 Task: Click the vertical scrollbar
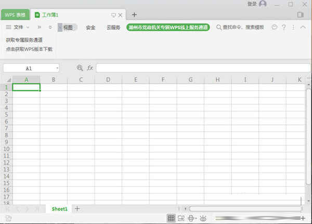(x=308, y=138)
